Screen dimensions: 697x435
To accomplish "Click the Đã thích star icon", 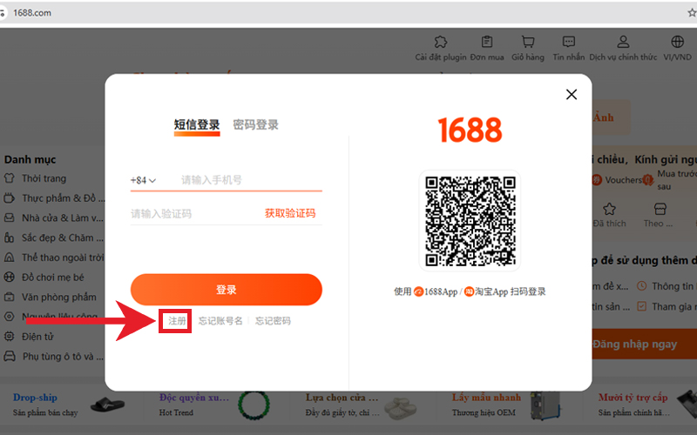I will 609,209.
